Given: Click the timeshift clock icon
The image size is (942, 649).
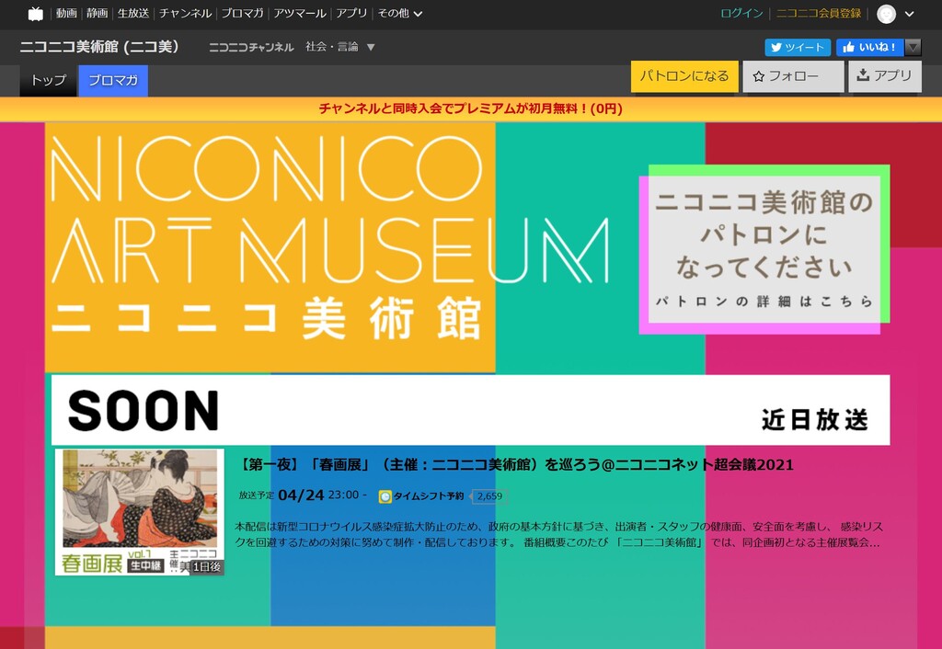Looking at the screenshot, I should point(385,496).
